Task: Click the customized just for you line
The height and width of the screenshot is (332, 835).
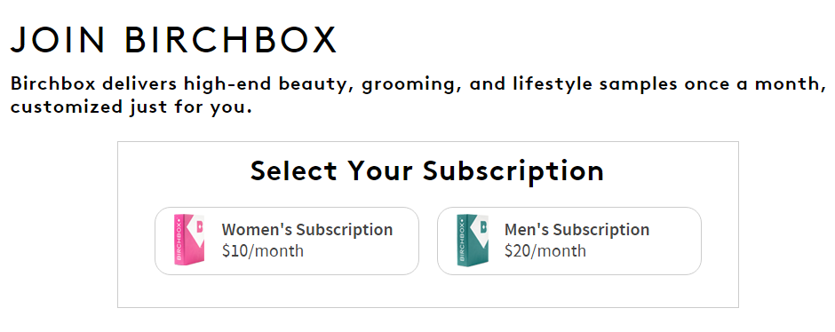Action: click(131, 107)
